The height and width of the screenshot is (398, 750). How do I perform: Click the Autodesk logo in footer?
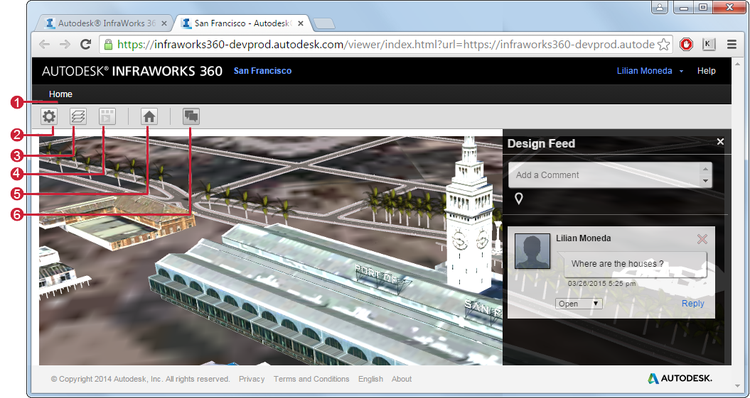point(680,378)
